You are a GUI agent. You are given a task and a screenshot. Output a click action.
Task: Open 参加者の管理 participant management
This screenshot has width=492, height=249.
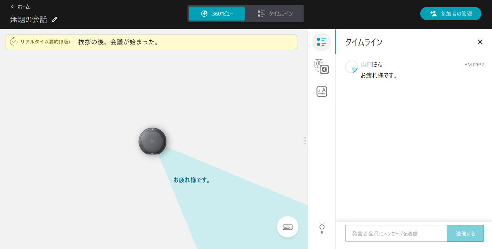(x=451, y=13)
